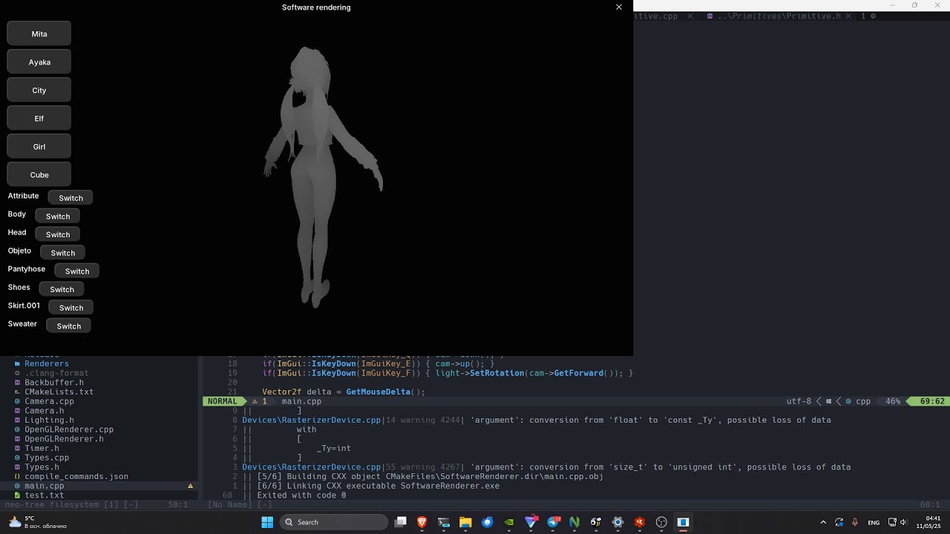The width and height of the screenshot is (950, 534).
Task: Open OpenGLRenderer.h in the file tree
Action: point(64,439)
